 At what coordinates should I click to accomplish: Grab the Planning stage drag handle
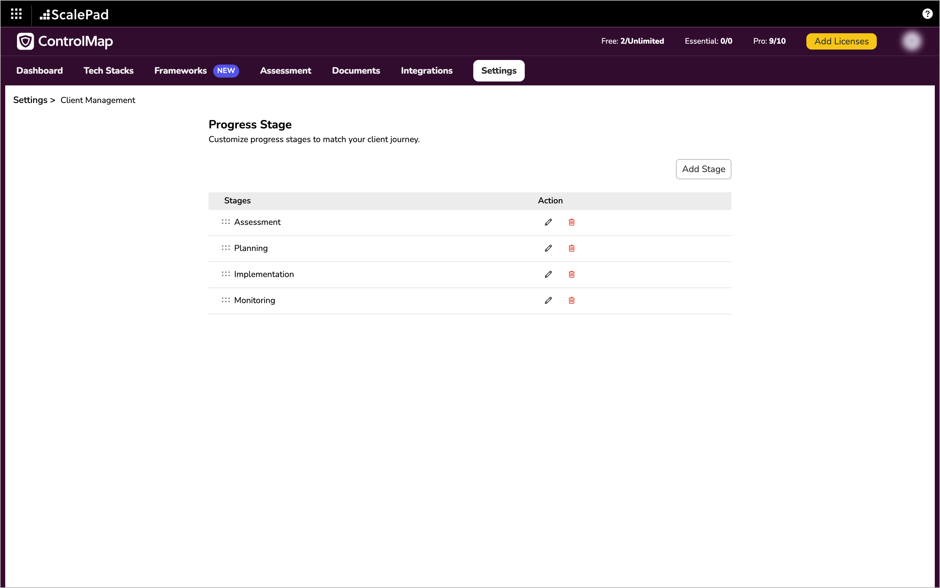(226, 248)
